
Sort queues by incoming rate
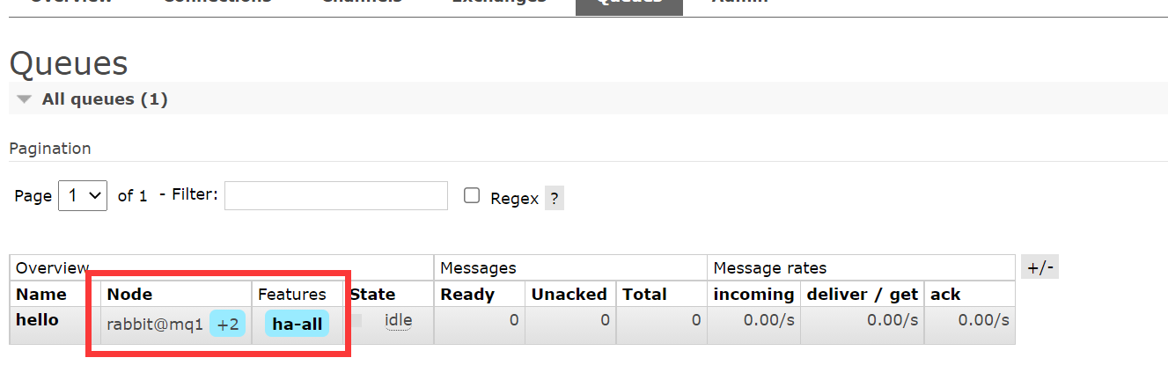753,294
